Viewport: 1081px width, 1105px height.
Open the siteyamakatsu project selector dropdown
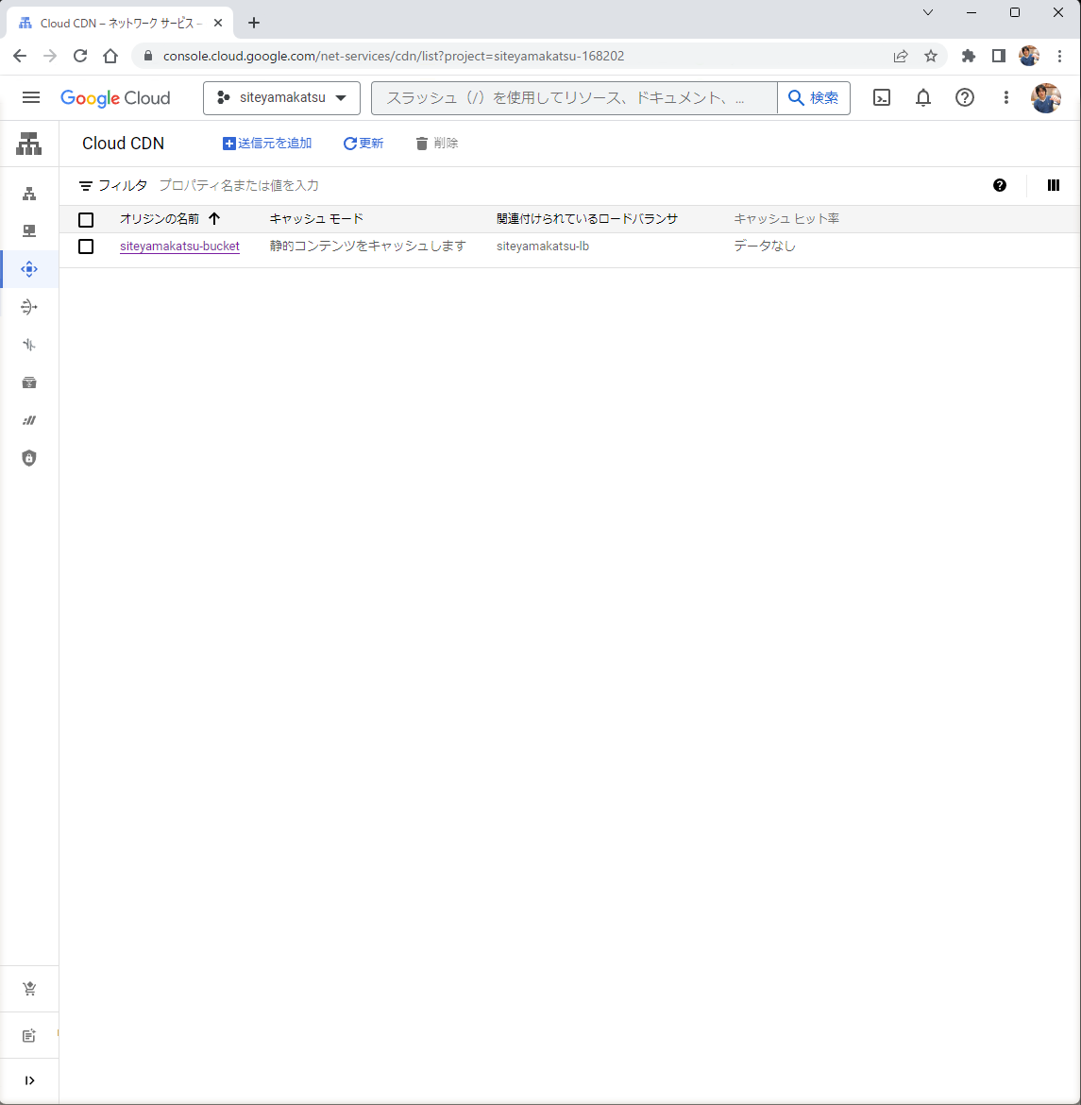282,98
